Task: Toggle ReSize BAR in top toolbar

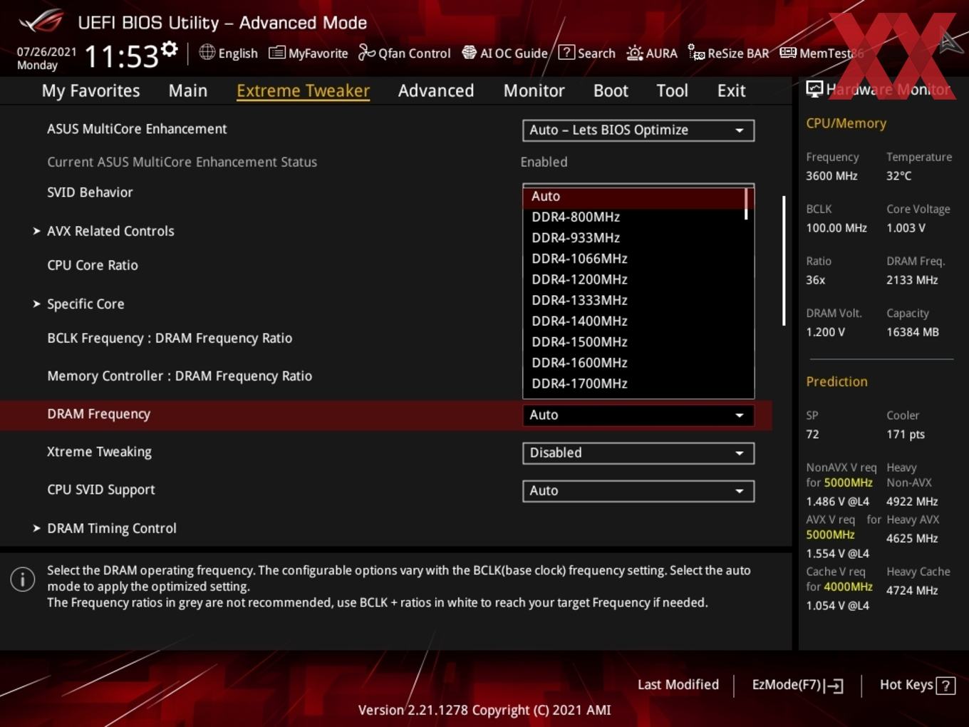Action: [x=728, y=53]
